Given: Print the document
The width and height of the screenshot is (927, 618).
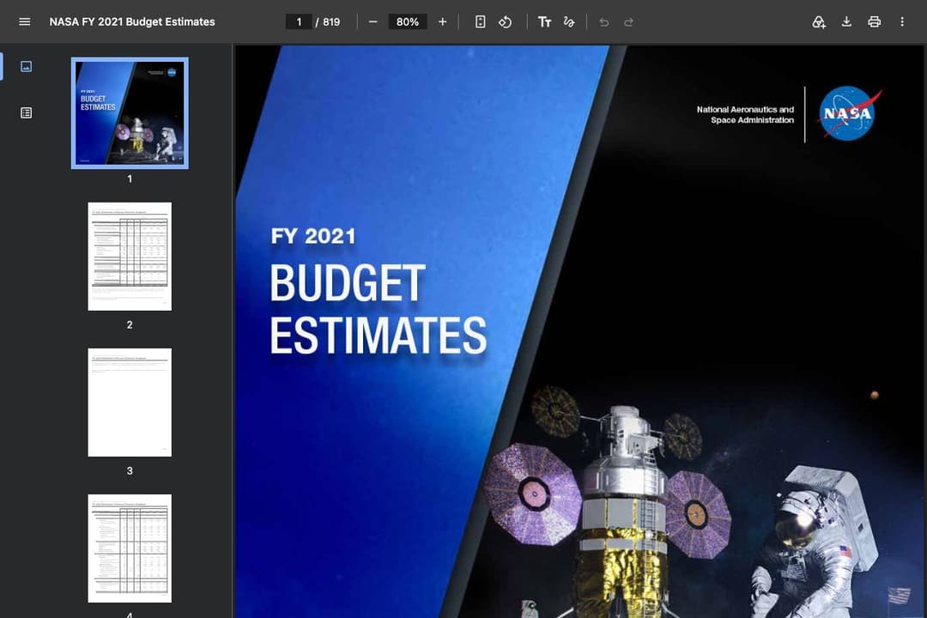Looking at the screenshot, I should point(875,21).
